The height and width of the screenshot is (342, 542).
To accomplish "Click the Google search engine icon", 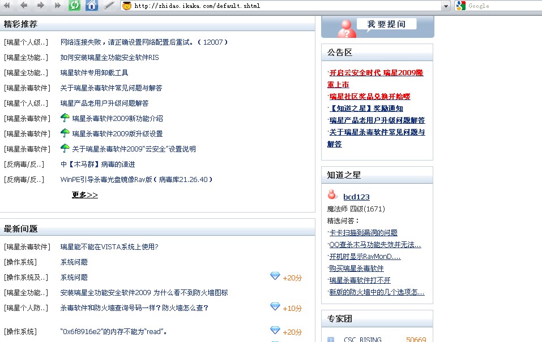I will click(x=461, y=6).
